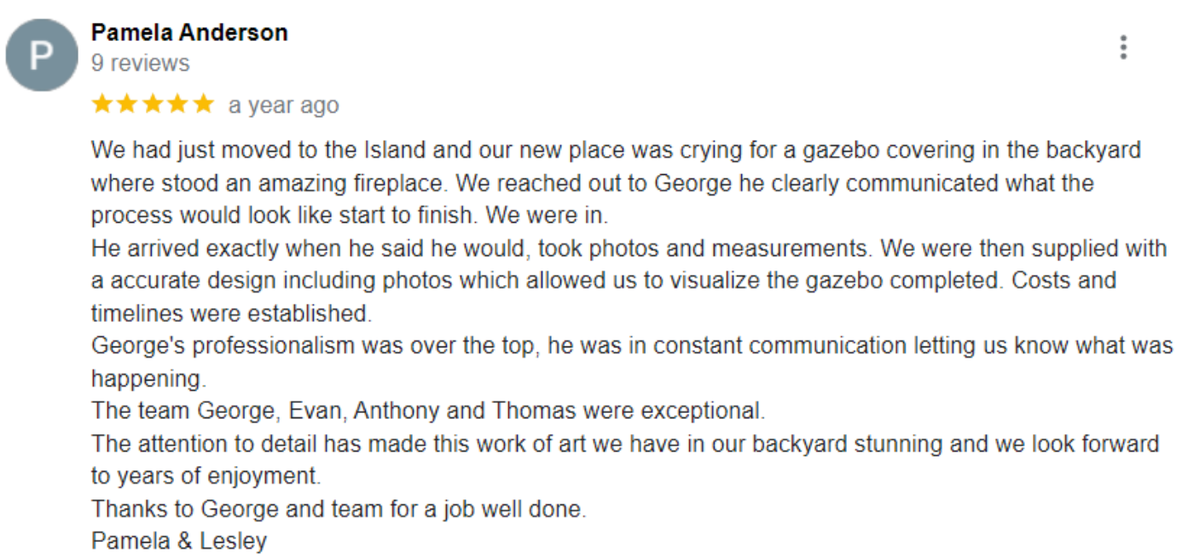Open Pamela Anderson's reviewer profile name
1188x559 pixels.
(189, 32)
